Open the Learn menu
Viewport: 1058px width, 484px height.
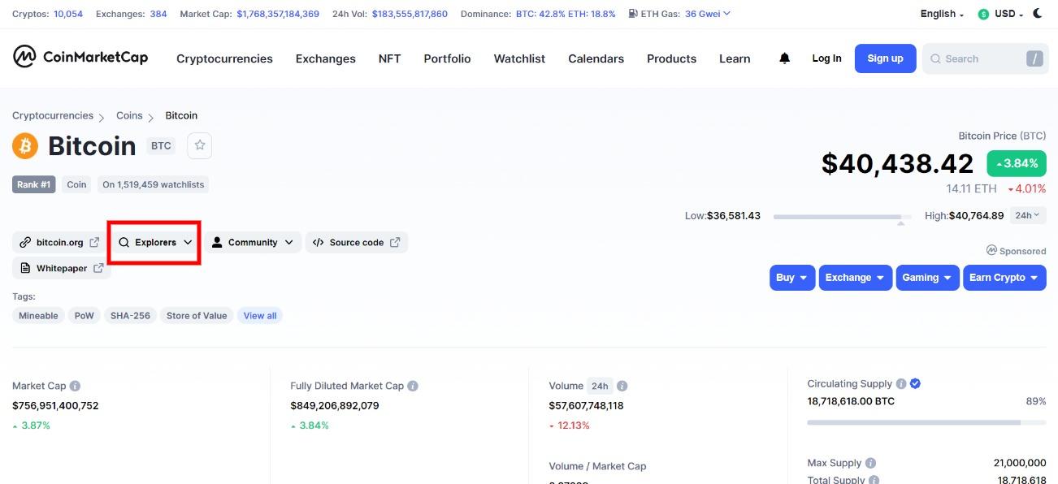(x=735, y=58)
